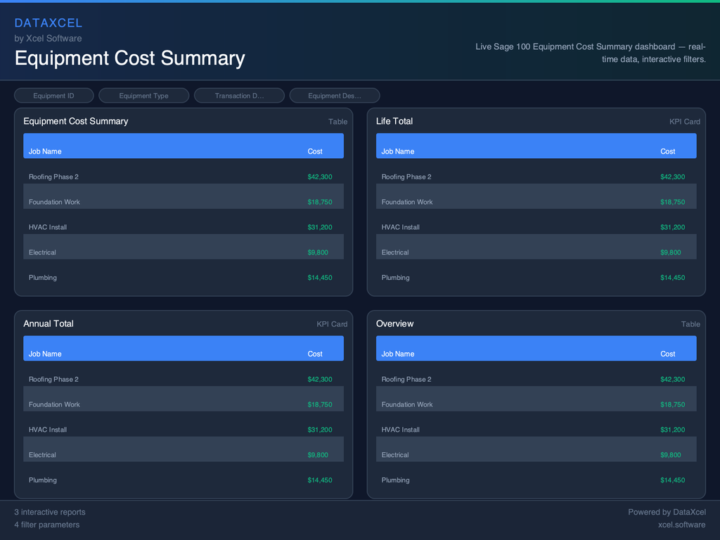Click Powered by DataXcel
Screen dimensions: 720x540
click(667, 512)
